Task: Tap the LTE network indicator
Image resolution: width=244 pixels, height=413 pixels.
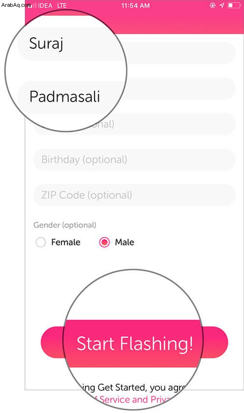Action: (x=62, y=5)
